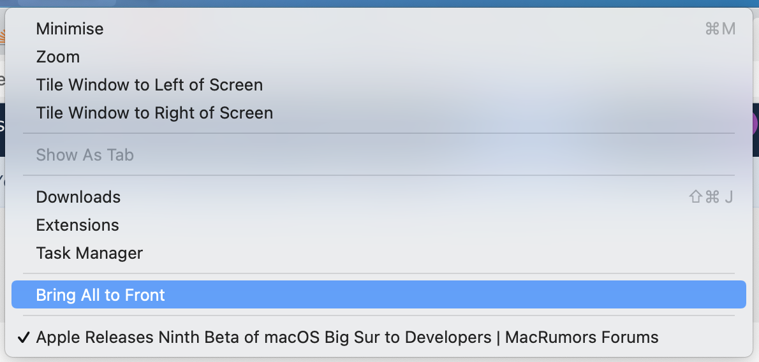Click the letter M in Minimise's shortcut
The height and width of the screenshot is (362, 759).
point(728,29)
